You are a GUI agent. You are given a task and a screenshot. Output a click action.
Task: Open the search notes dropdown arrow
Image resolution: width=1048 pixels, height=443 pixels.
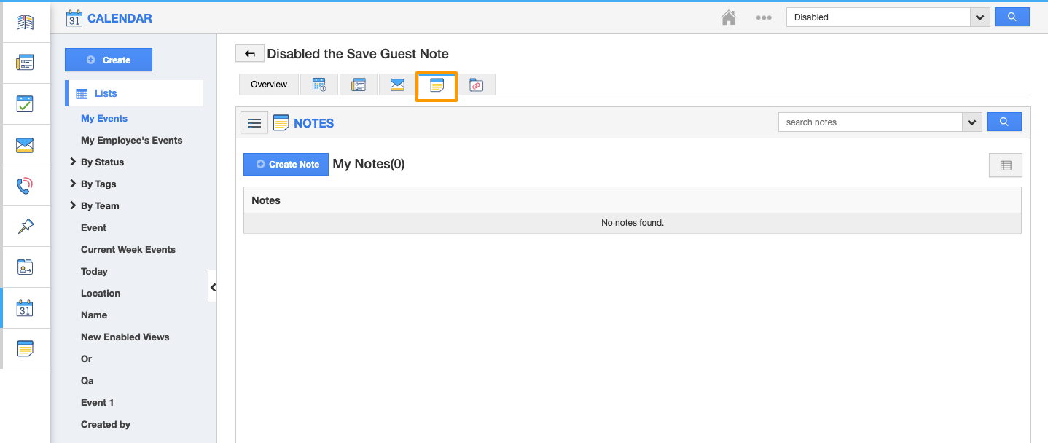[971, 122]
